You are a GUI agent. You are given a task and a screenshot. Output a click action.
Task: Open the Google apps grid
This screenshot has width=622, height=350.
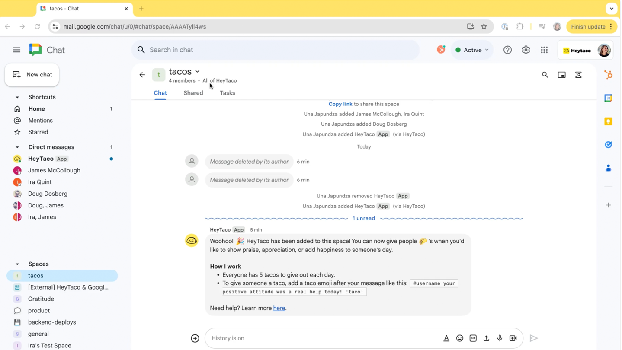tap(545, 50)
